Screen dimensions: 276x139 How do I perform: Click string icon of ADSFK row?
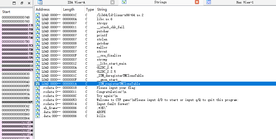[38, 112]
